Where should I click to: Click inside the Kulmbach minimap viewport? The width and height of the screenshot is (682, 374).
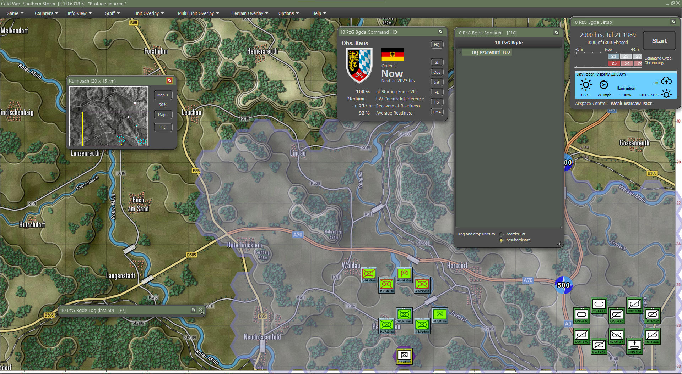[x=115, y=129]
